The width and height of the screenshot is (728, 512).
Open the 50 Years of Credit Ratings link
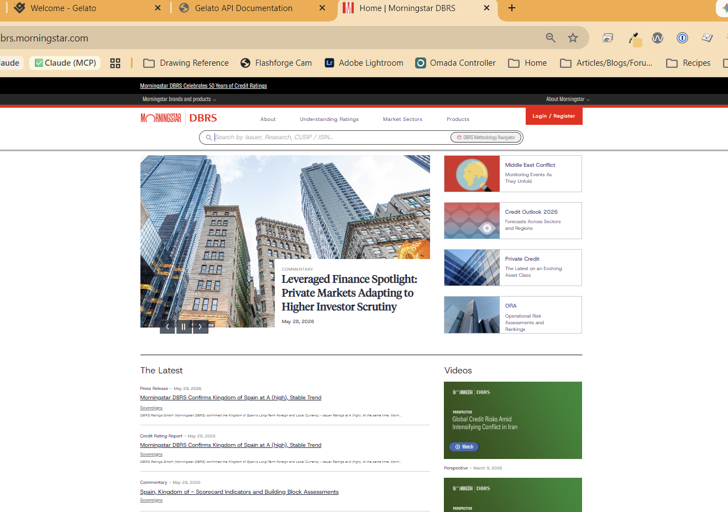click(203, 86)
